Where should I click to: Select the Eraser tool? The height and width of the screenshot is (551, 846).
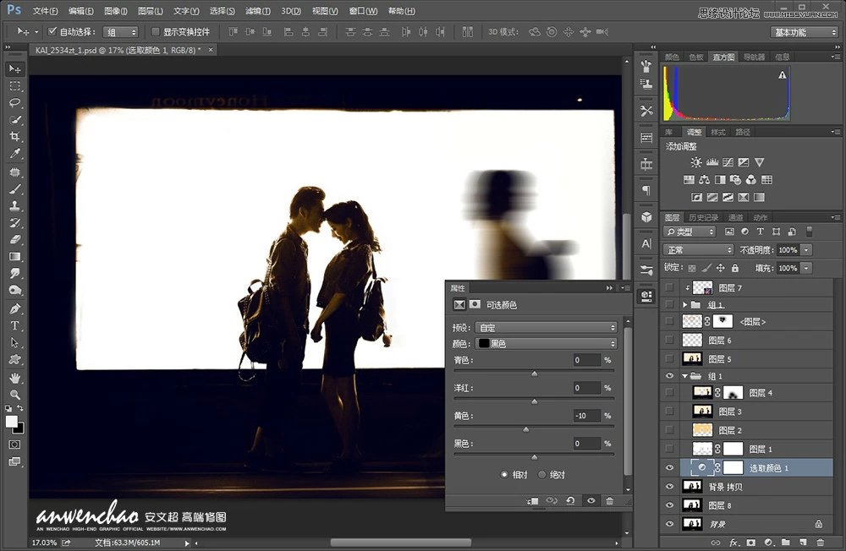coord(15,239)
